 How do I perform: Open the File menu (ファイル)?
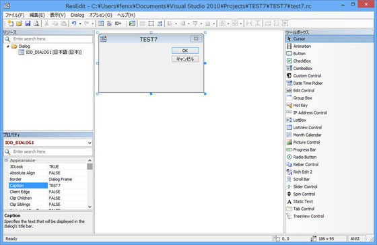[x=15, y=15]
